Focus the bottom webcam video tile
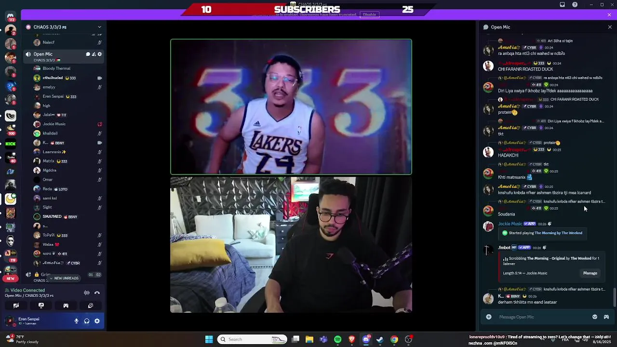This screenshot has width=617, height=347. coord(291,245)
